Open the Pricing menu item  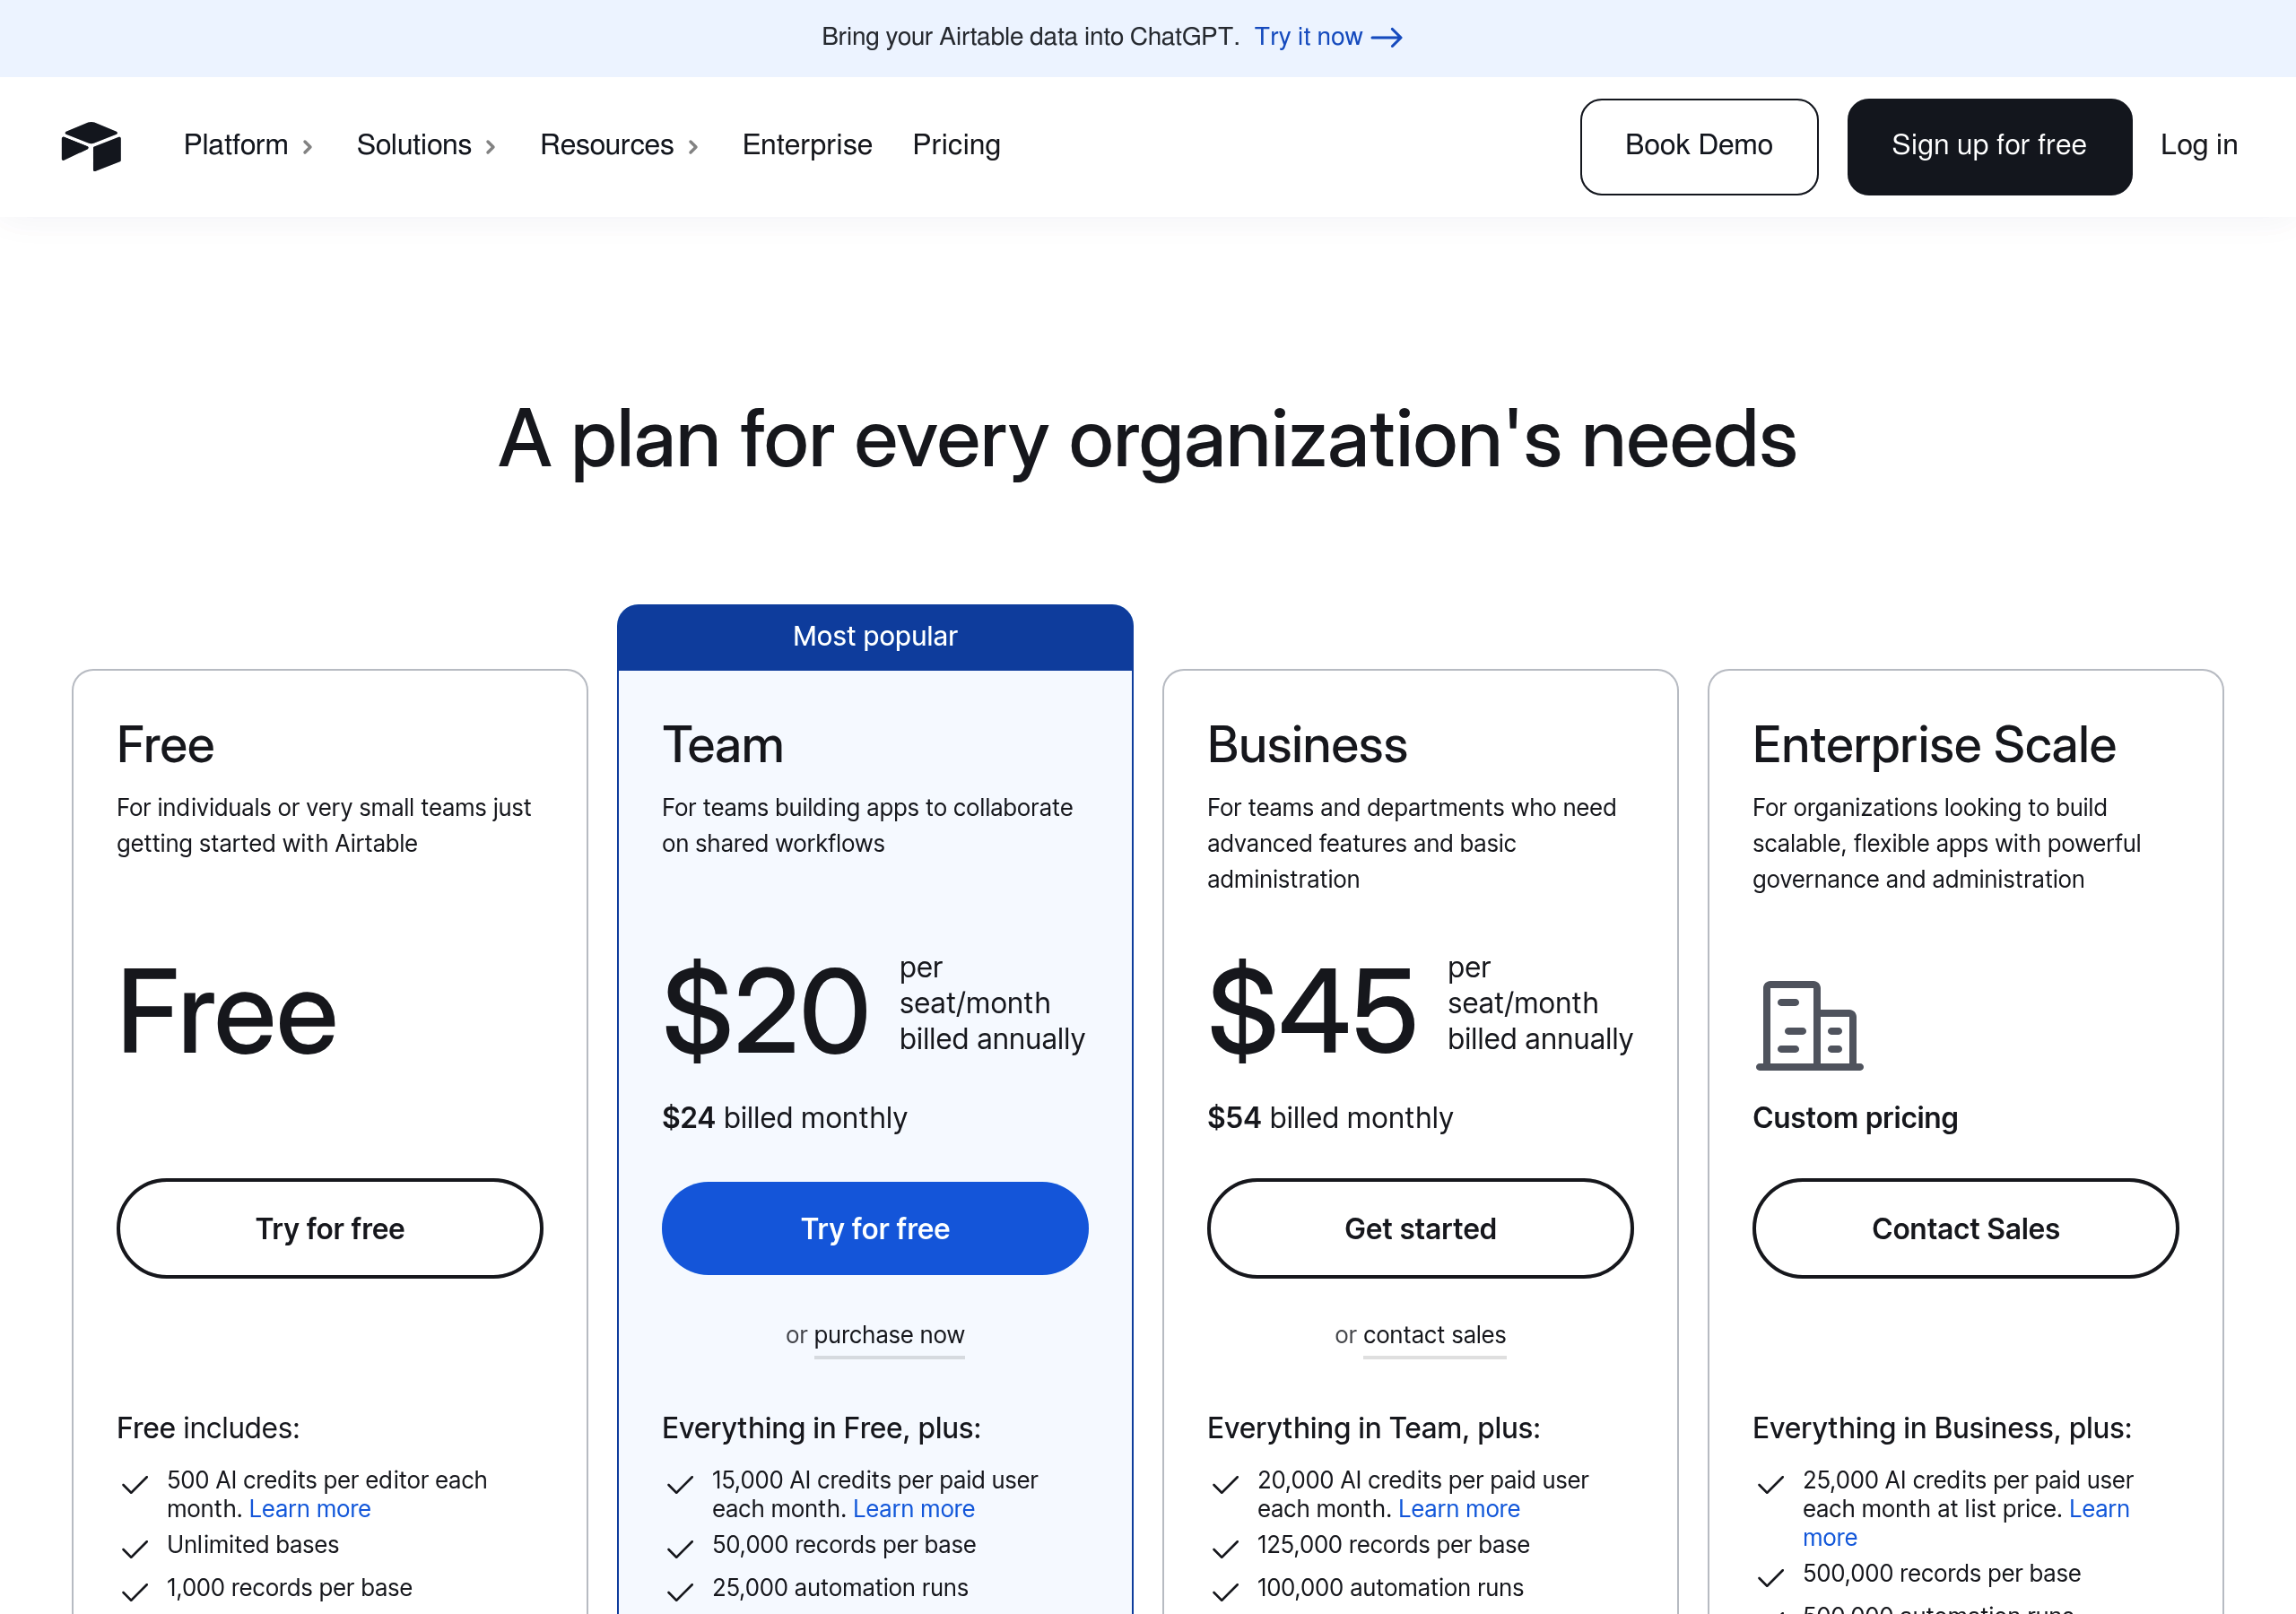(x=956, y=146)
